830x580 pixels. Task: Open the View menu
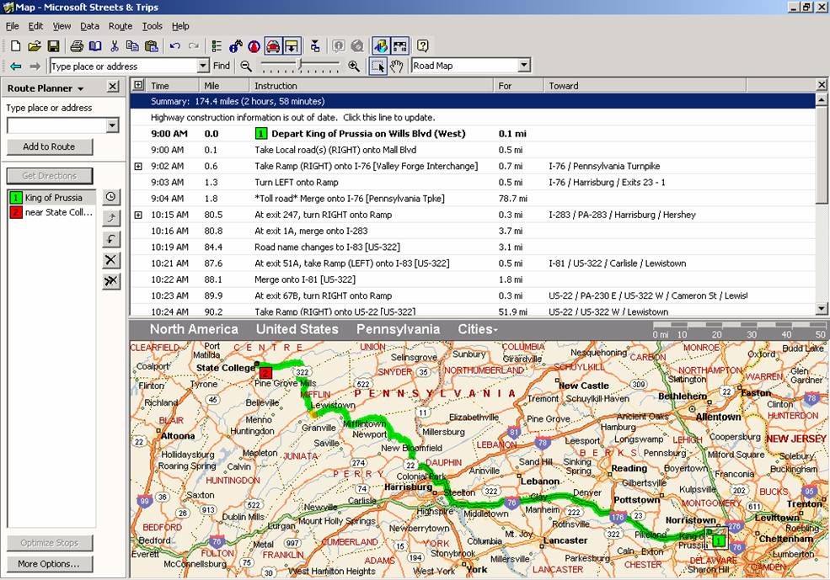[x=62, y=26]
